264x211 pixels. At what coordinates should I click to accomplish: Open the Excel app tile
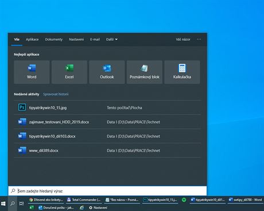coord(69,72)
